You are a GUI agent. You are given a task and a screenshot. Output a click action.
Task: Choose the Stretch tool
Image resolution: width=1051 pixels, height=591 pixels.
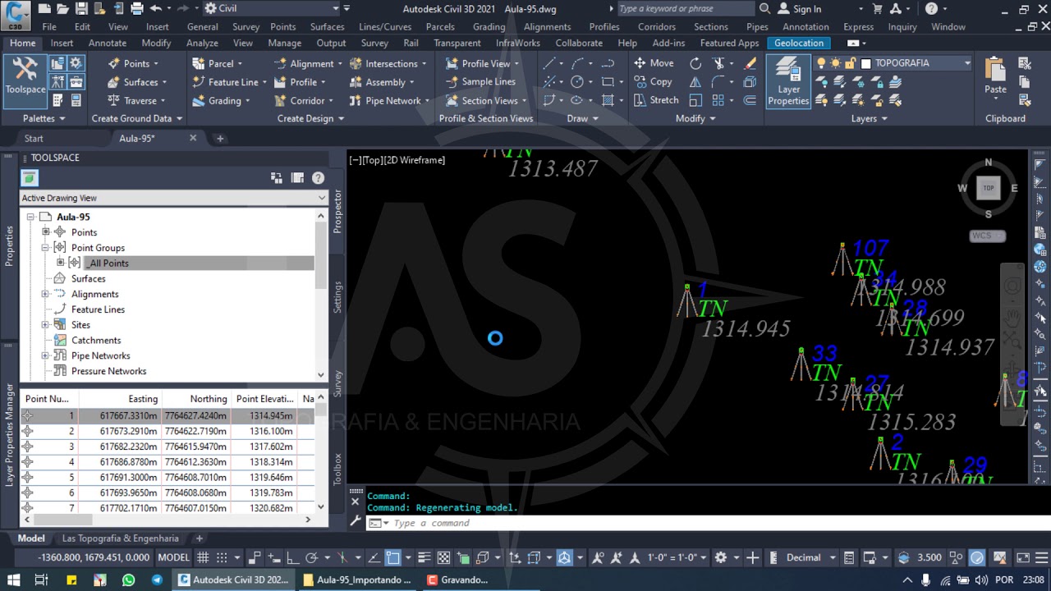point(655,100)
